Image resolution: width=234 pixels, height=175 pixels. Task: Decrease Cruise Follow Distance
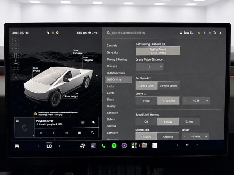click(x=138, y=67)
